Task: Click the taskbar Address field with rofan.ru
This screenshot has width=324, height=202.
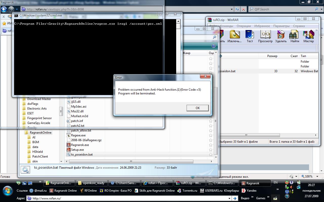Action: tap(129, 198)
